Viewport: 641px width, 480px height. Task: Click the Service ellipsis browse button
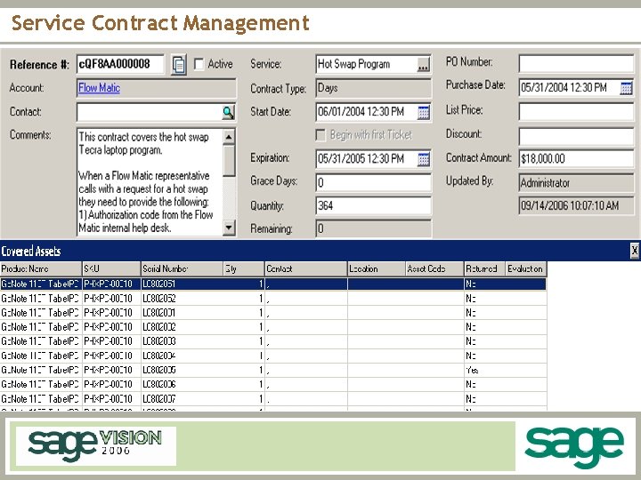pos(424,65)
